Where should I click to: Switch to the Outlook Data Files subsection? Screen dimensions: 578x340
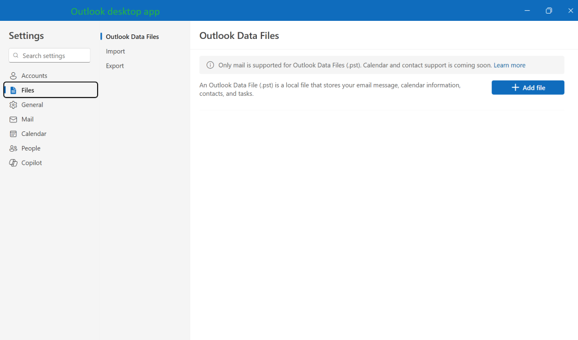click(x=132, y=37)
